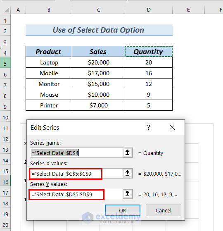Click the quantity cell showing 12
Viewport: 223px width, 231px height.
point(149,84)
